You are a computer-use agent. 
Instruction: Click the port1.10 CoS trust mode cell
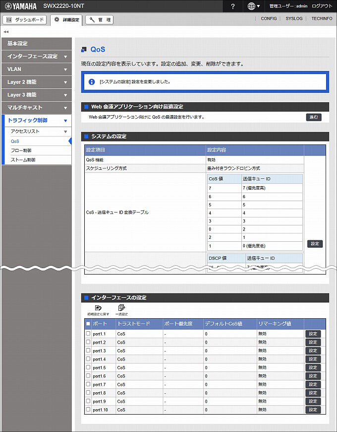click(139, 410)
